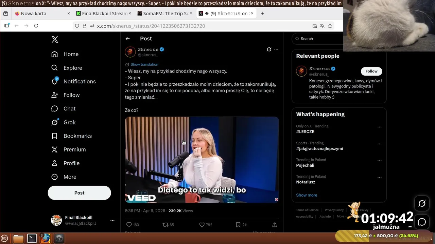This screenshot has width=435, height=244.
Task: Repost the post with 65 reposts
Action: (168, 225)
